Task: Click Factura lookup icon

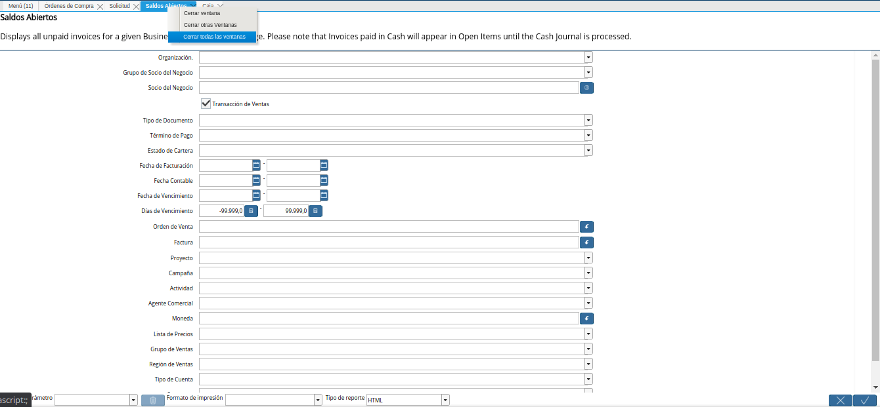Action: coord(586,242)
